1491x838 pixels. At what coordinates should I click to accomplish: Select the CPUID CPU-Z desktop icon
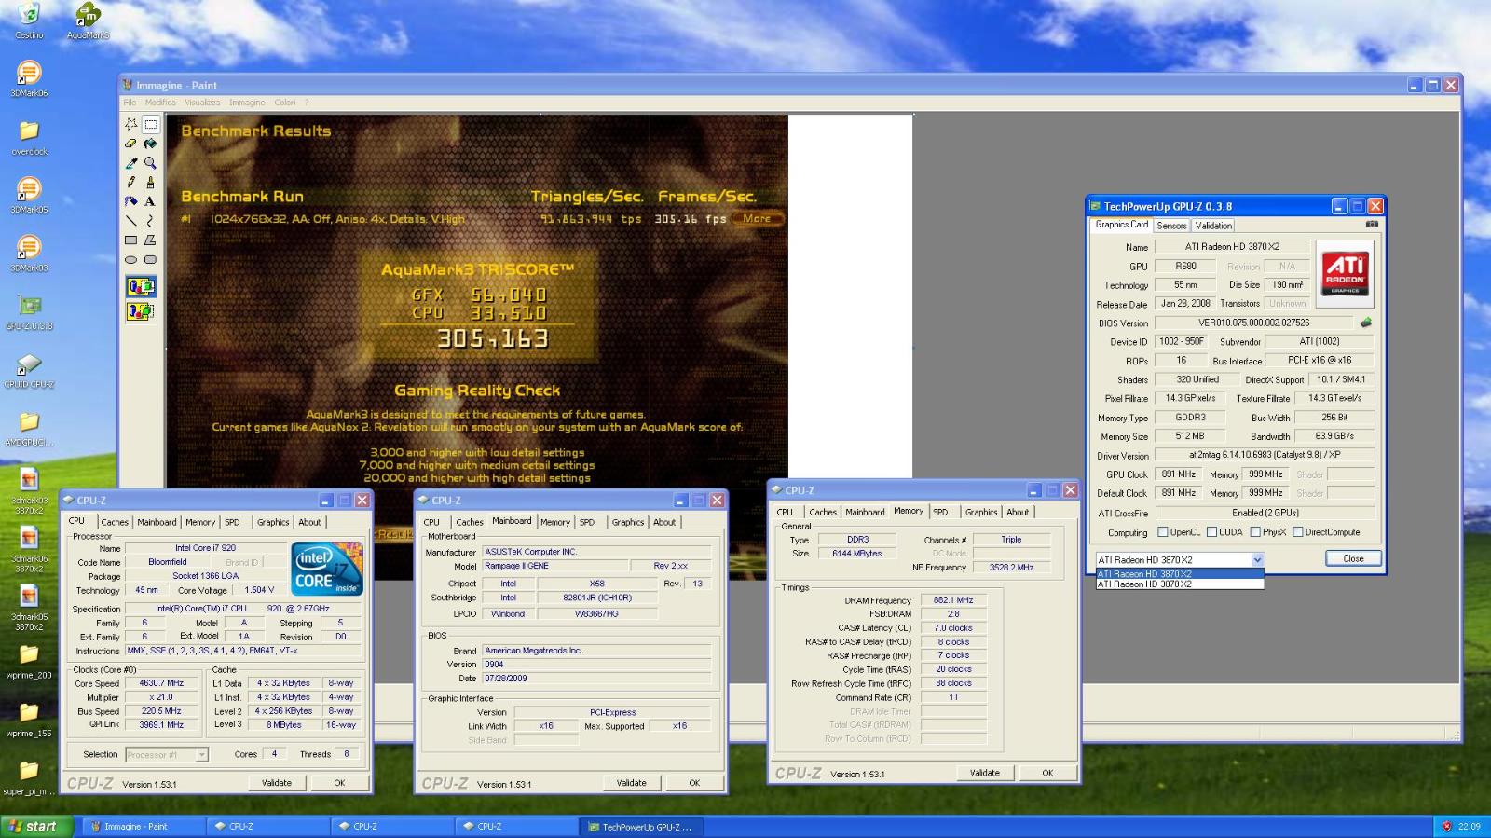coord(29,370)
